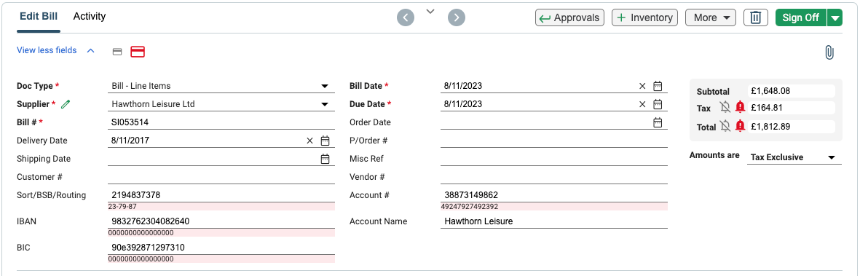The width and height of the screenshot is (860, 276).
Task: Go to next bill arrow
Action: (457, 17)
